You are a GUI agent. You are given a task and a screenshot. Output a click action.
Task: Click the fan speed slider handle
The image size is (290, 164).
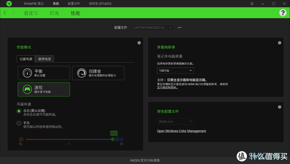click(x=113, y=139)
